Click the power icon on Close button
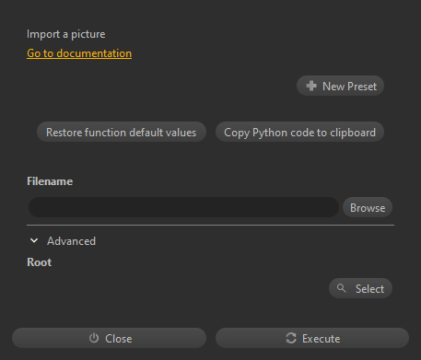 pyautogui.click(x=94, y=338)
